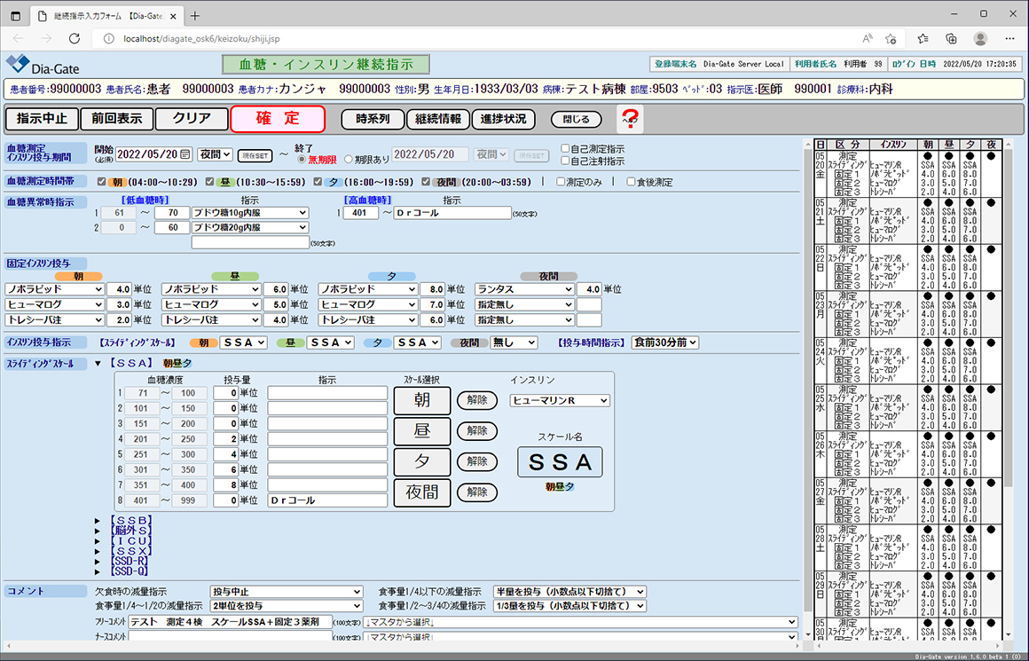
Task: Uncheck the 夕 measurement time checkbox
Action: [x=318, y=182]
